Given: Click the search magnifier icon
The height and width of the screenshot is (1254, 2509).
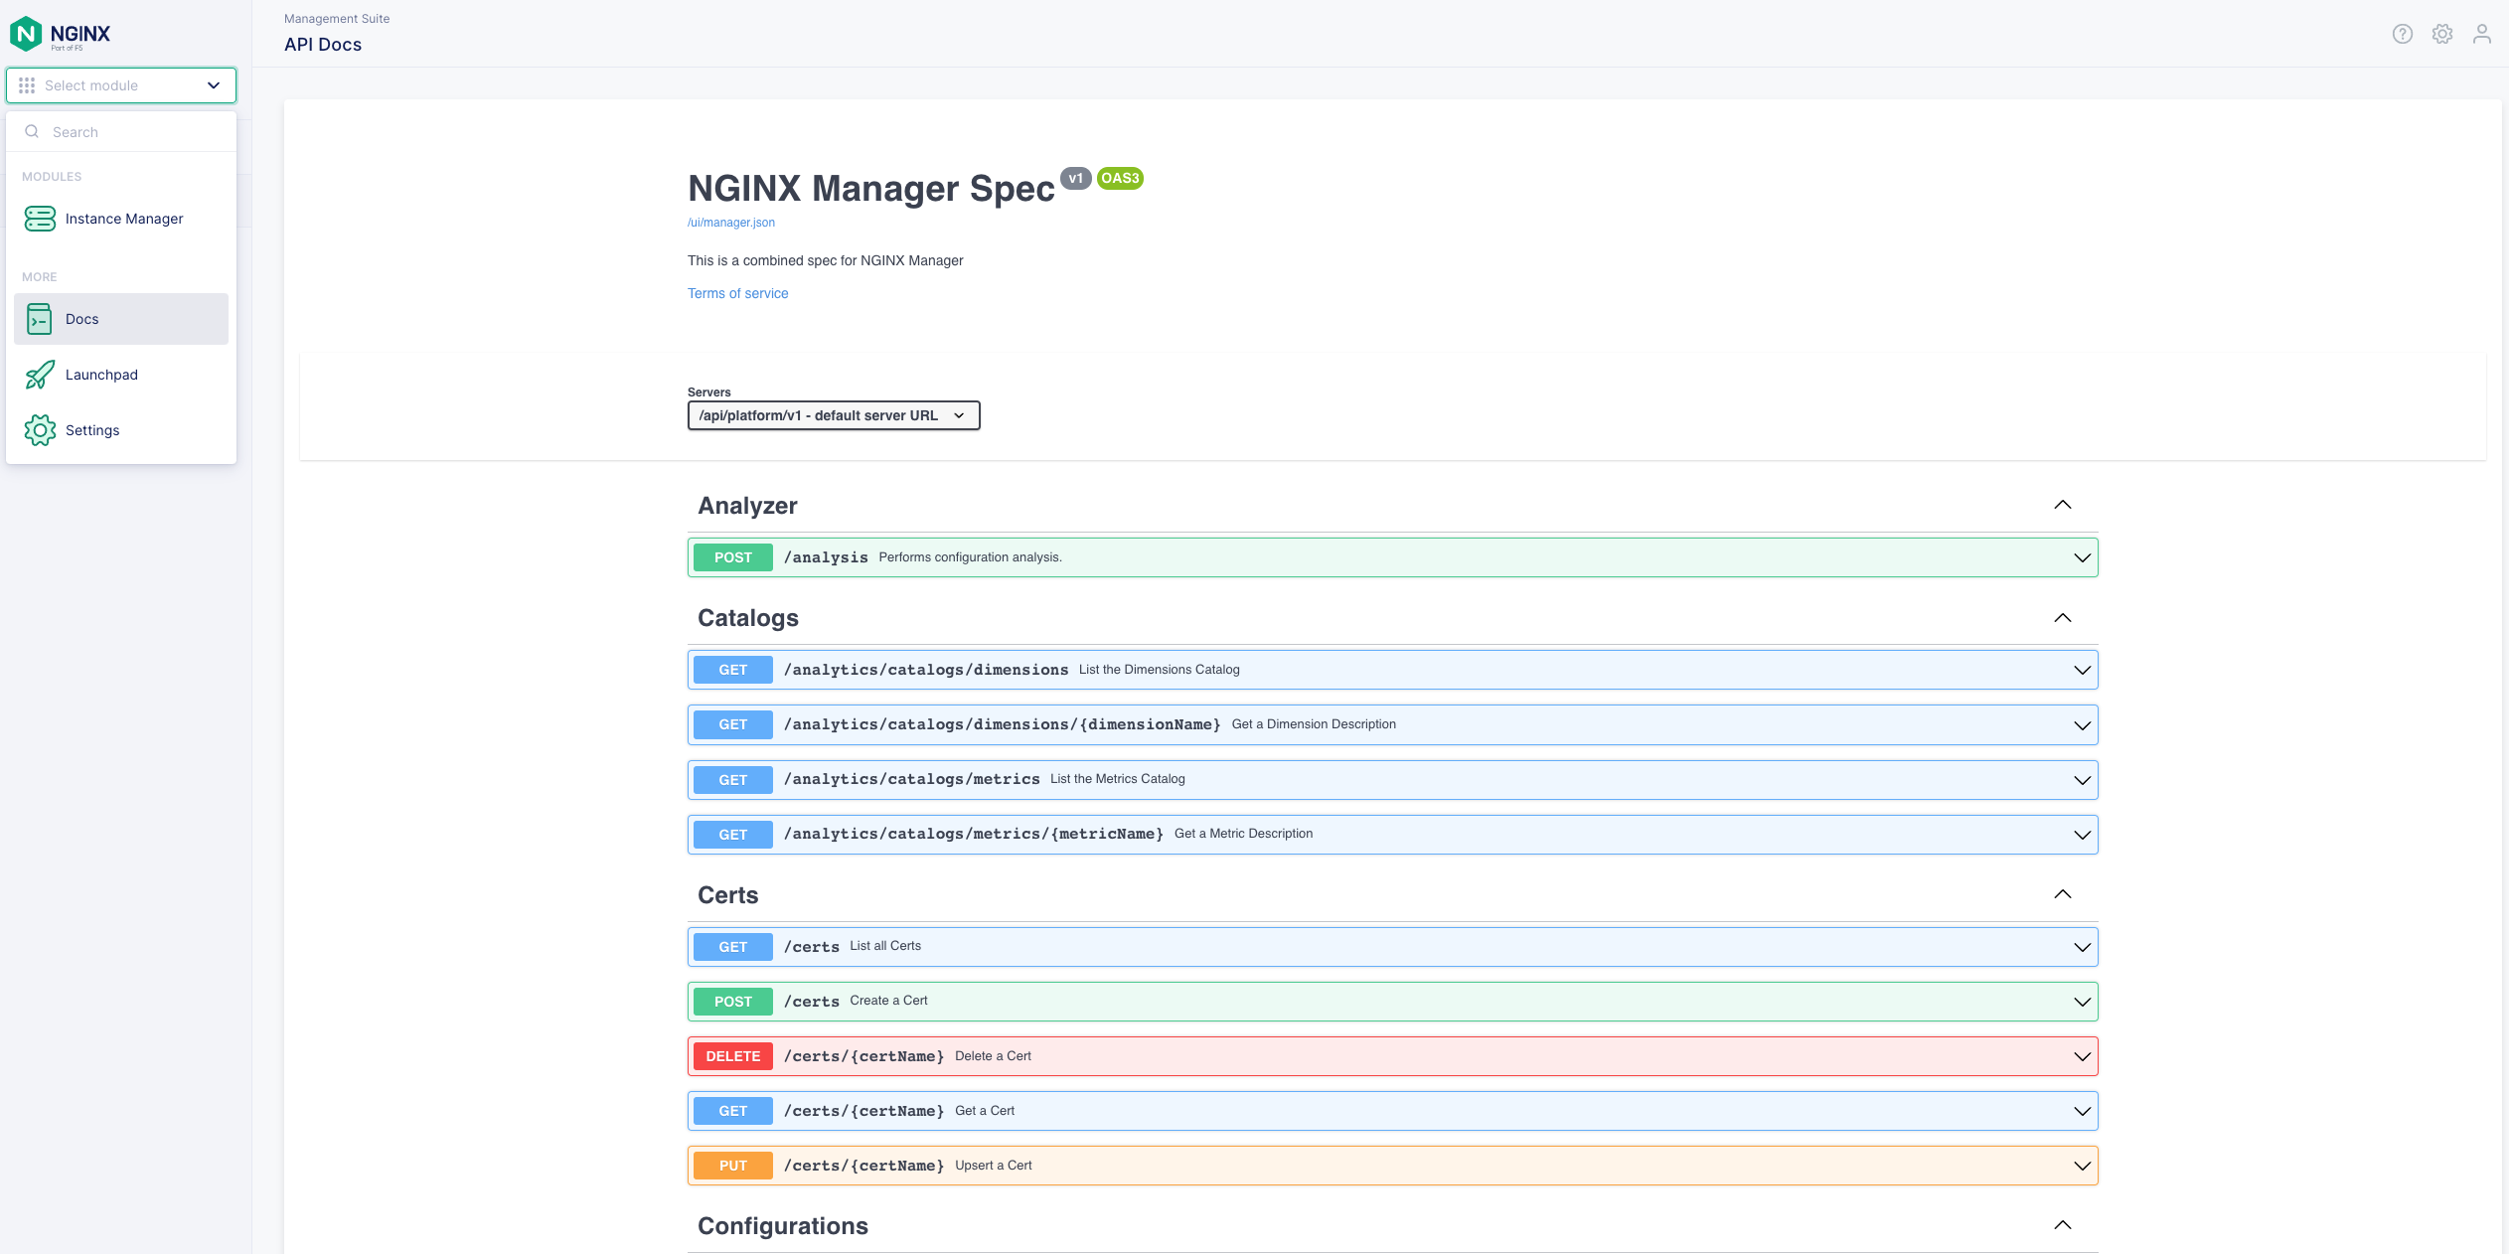Looking at the screenshot, I should [x=32, y=131].
